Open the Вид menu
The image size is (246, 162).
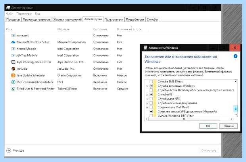click(x=37, y=13)
